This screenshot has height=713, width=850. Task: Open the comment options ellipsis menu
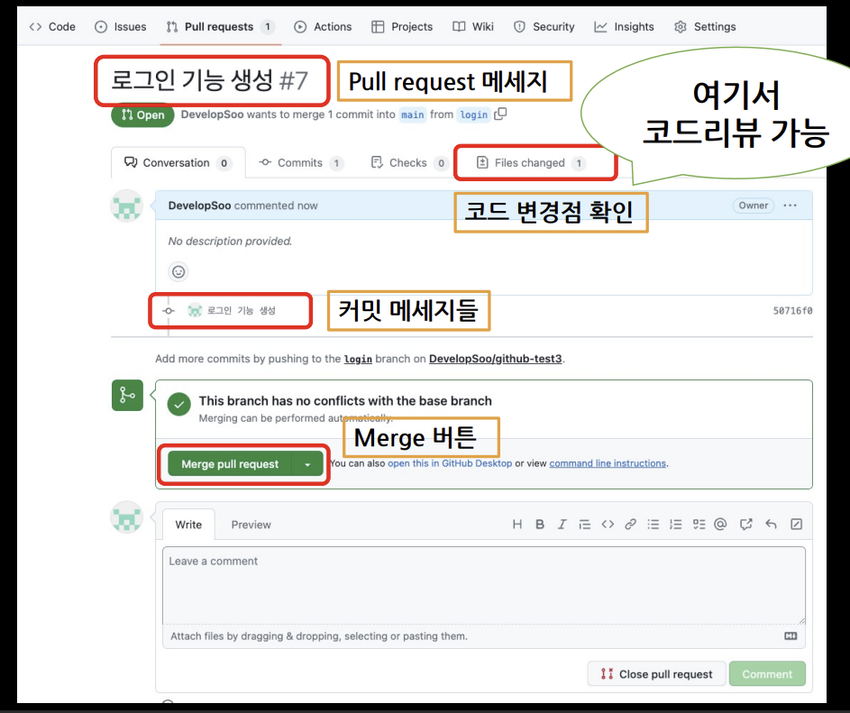(791, 206)
